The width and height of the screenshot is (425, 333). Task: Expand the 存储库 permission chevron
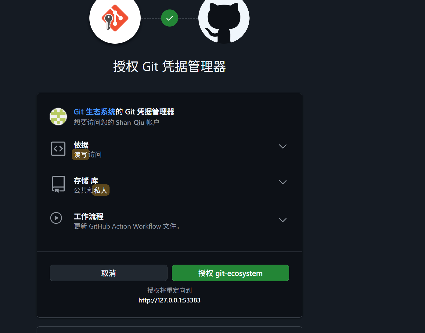pos(283,182)
